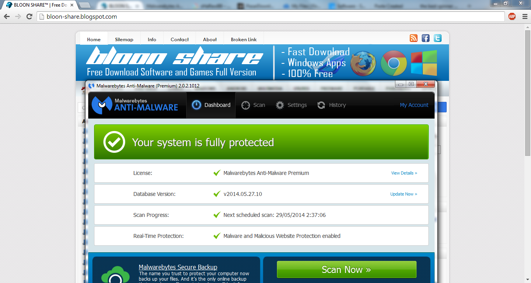Open the Sitemap blog tab
Screen dimensions: 531x283
(x=124, y=39)
